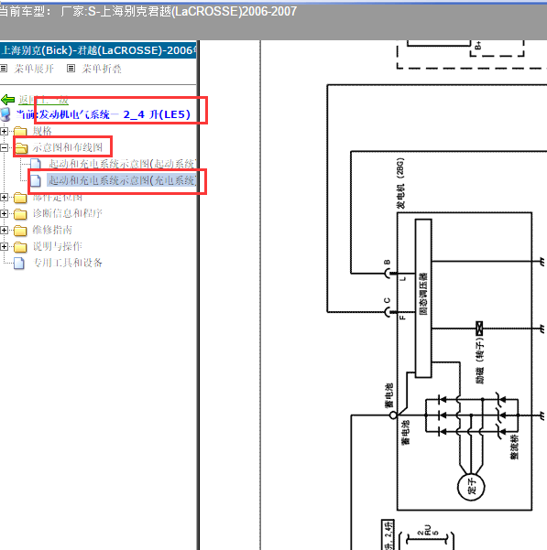Expand the 诊断信息和程序 folder node

(x=4, y=213)
